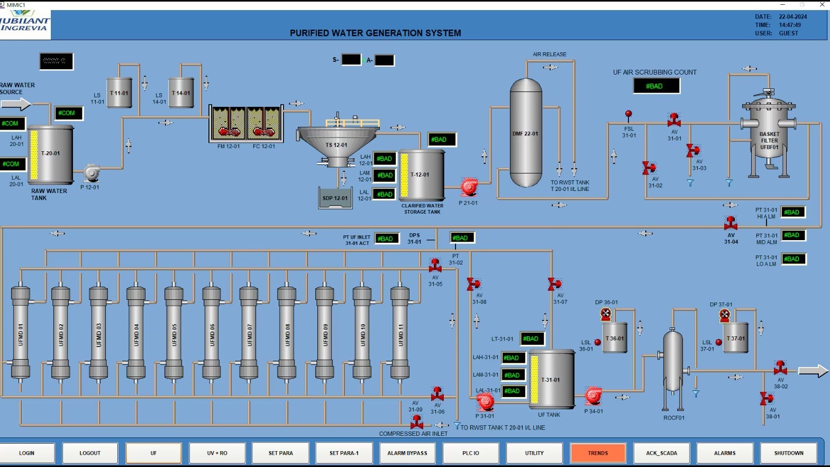830x467 pixels.
Task: Select the DP 36-01 dosing pump icon
Action: 606,315
